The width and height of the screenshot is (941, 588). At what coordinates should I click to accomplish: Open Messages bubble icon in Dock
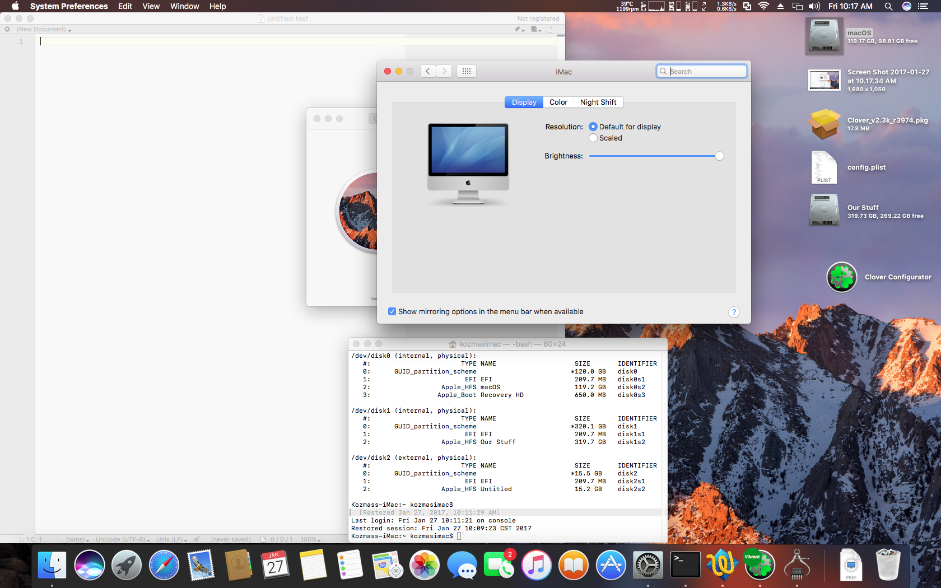coord(462,565)
